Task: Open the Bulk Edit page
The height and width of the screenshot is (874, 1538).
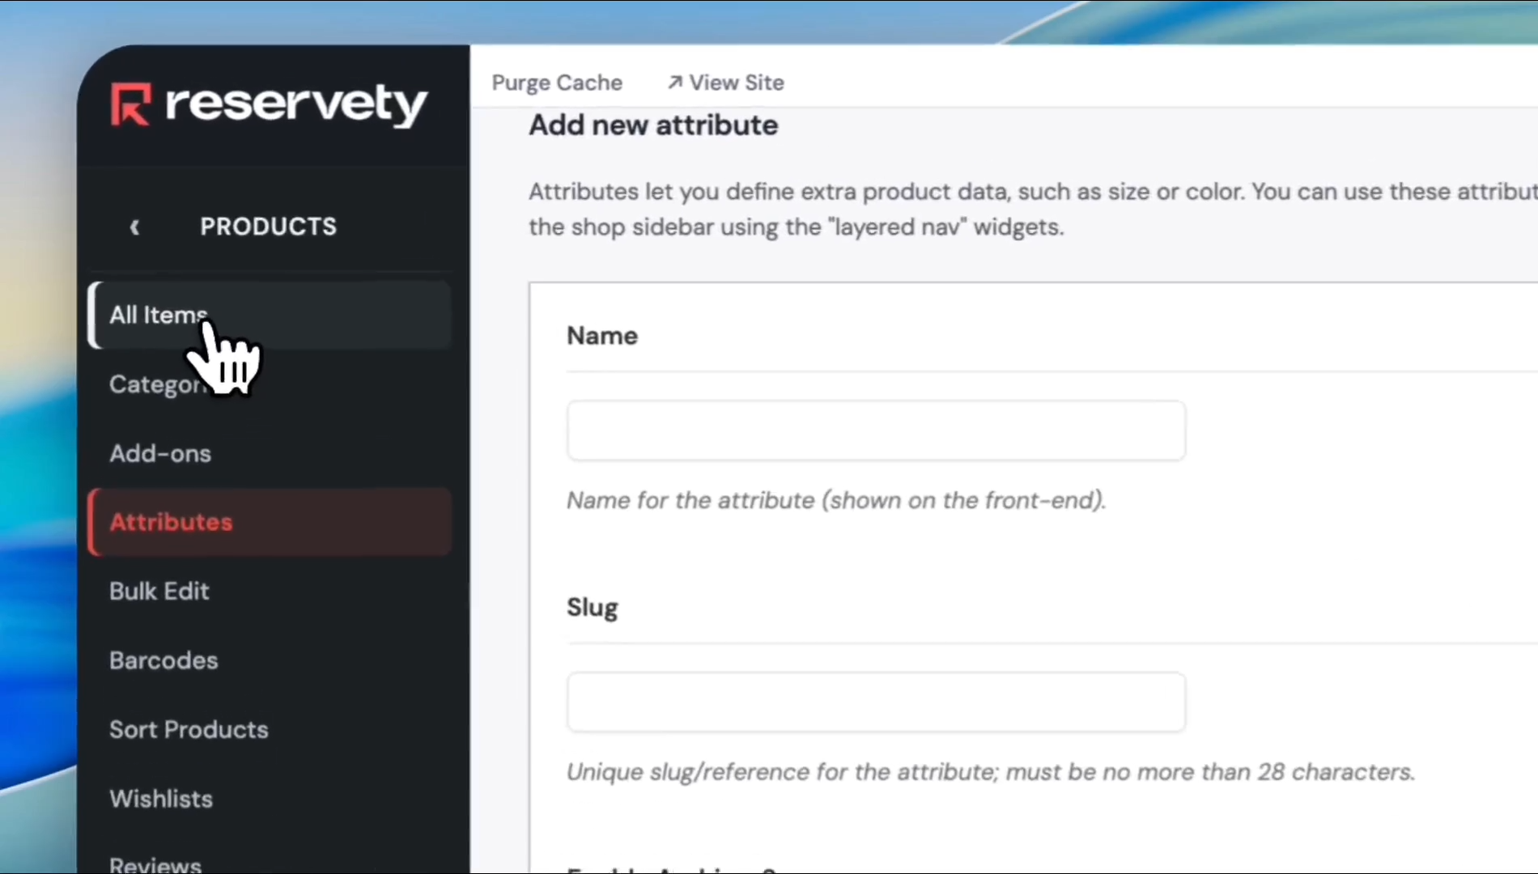Action: (159, 592)
